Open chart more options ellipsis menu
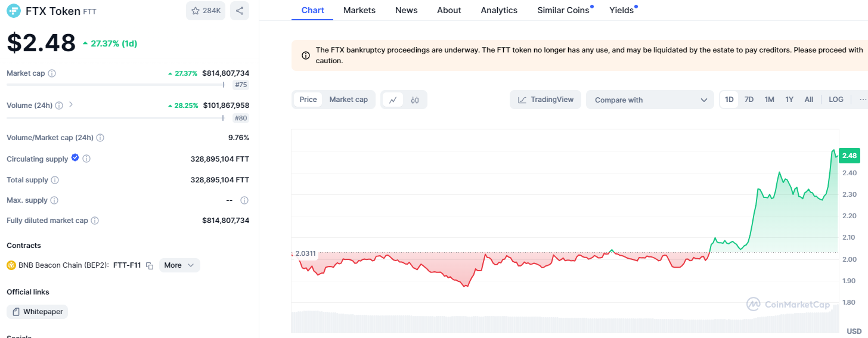The height and width of the screenshot is (338, 868). 862,100
